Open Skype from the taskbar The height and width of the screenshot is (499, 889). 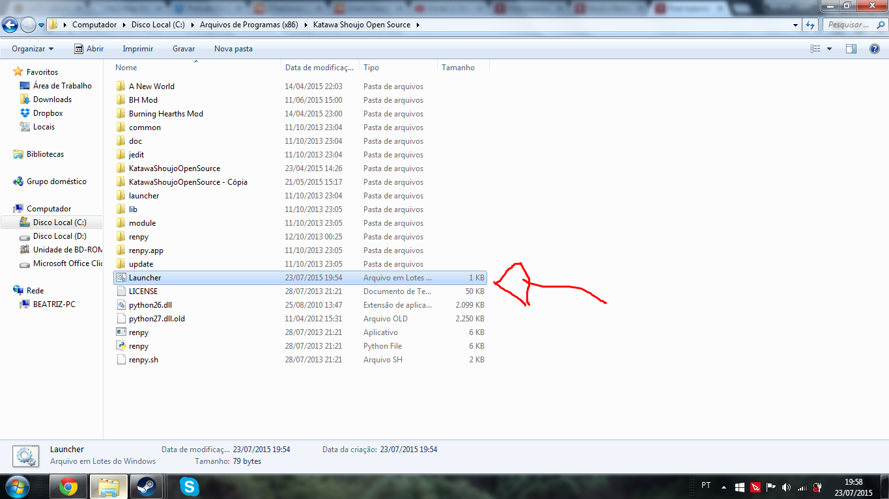(190, 487)
